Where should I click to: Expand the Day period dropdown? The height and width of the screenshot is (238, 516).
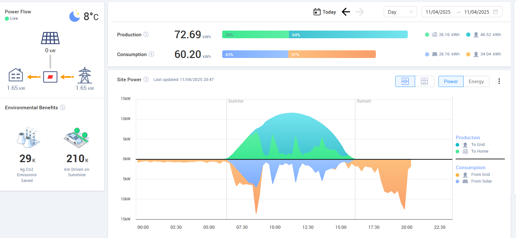click(400, 12)
